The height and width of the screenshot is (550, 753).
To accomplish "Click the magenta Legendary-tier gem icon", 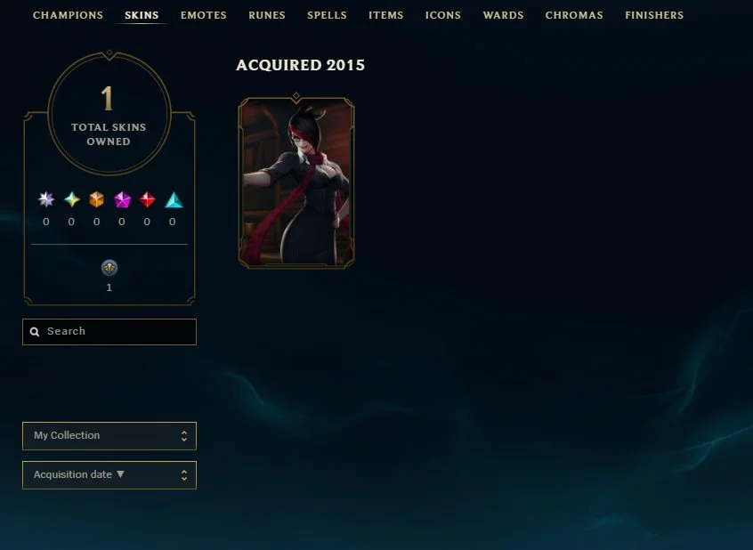I will coord(123,199).
